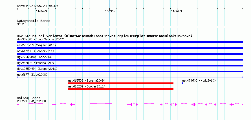Click the COL27A1|NM_032888 gene label
The height and width of the screenshot is (120, 251).
(x=32, y=101)
